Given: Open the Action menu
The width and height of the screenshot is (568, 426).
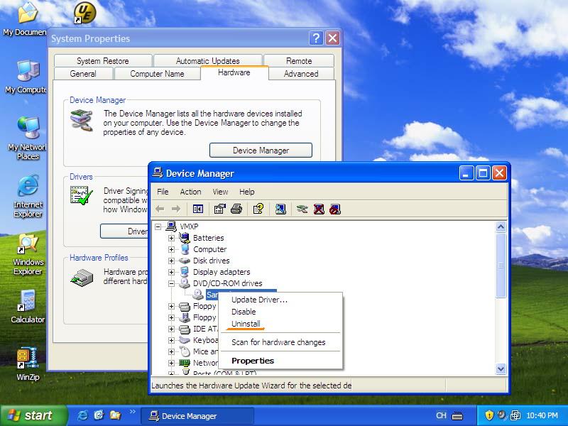Looking at the screenshot, I should point(190,192).
